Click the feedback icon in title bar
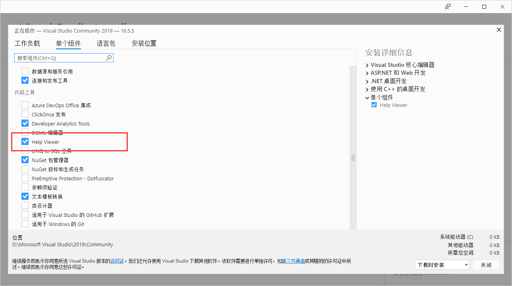Screen dimensions: 512x286 coord(448,7)
